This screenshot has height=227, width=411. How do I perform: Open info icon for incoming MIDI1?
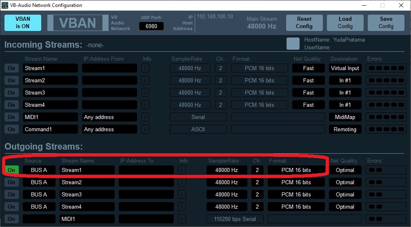coord(145,117)
